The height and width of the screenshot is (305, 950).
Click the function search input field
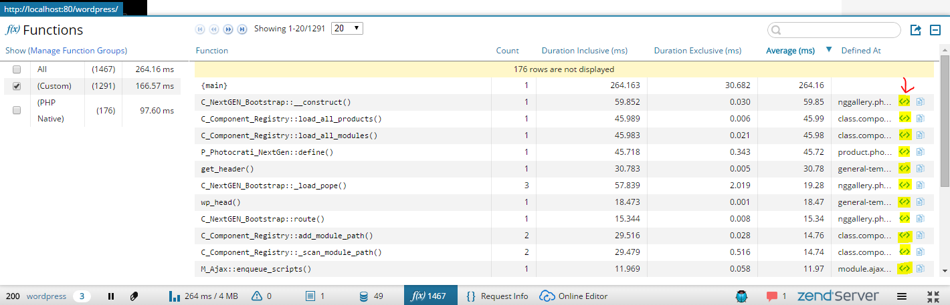pos(834,30)
